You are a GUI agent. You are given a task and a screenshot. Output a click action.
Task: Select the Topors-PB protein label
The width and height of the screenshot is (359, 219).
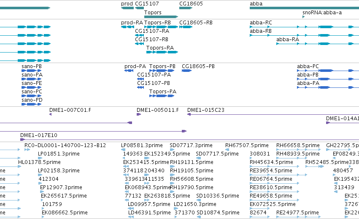162,66
